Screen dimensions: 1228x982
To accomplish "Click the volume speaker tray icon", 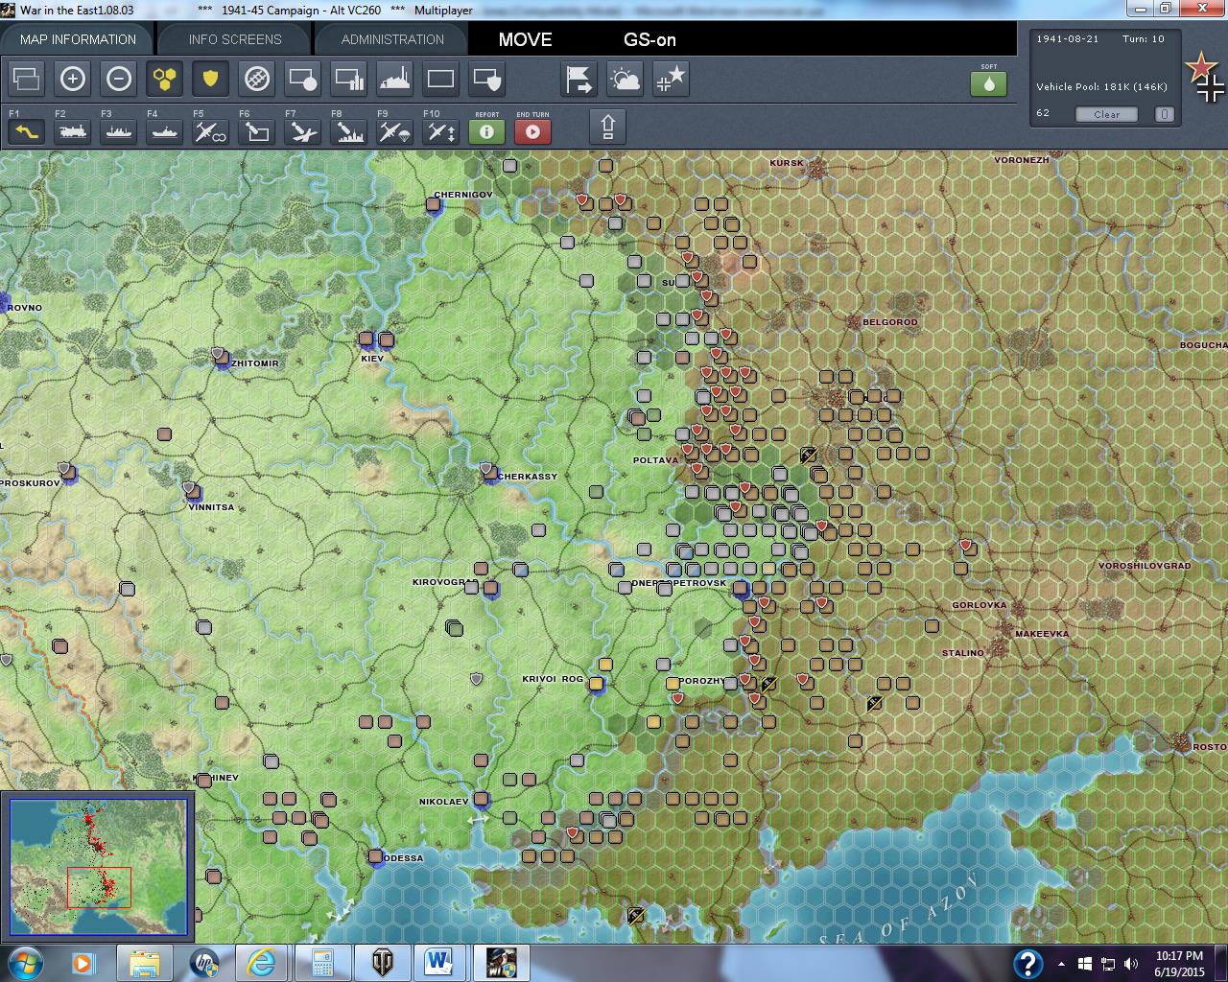I will pyautogui.click(x=1131, y=964).
